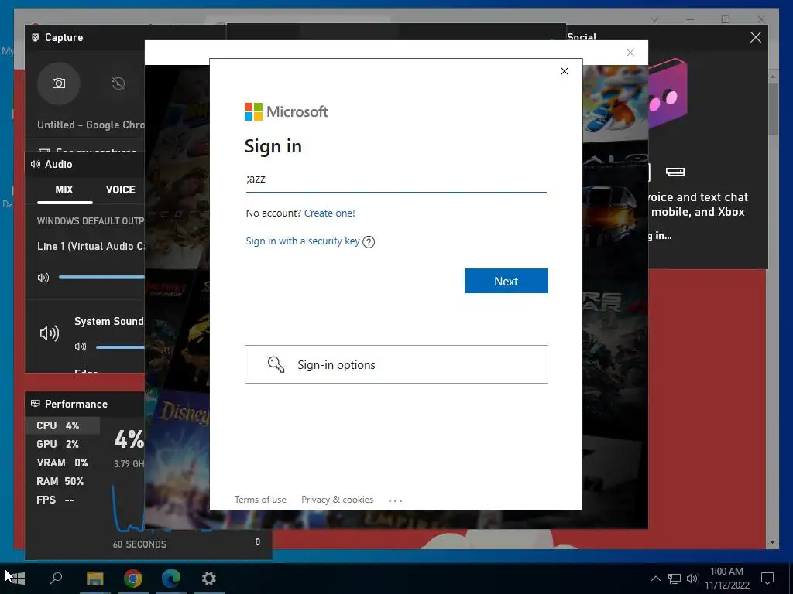The height and width of the screenshot is (594, 793).
Task: Click the security key help question mark
Action: pyautogui.click(x=369, y=242)
